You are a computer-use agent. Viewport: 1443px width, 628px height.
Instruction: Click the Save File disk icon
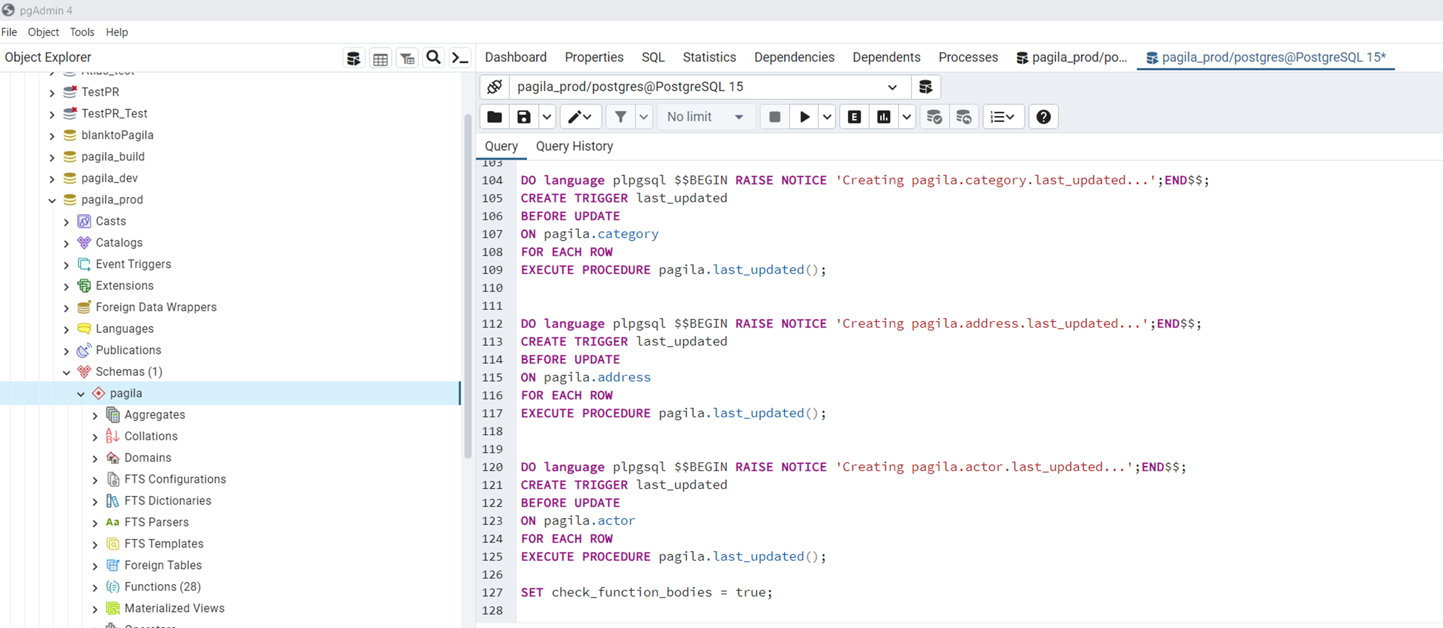tap(523, 117)
